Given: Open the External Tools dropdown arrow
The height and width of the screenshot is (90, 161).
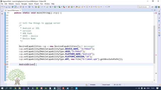Looking at the screenshot, I should pos(66,7).
